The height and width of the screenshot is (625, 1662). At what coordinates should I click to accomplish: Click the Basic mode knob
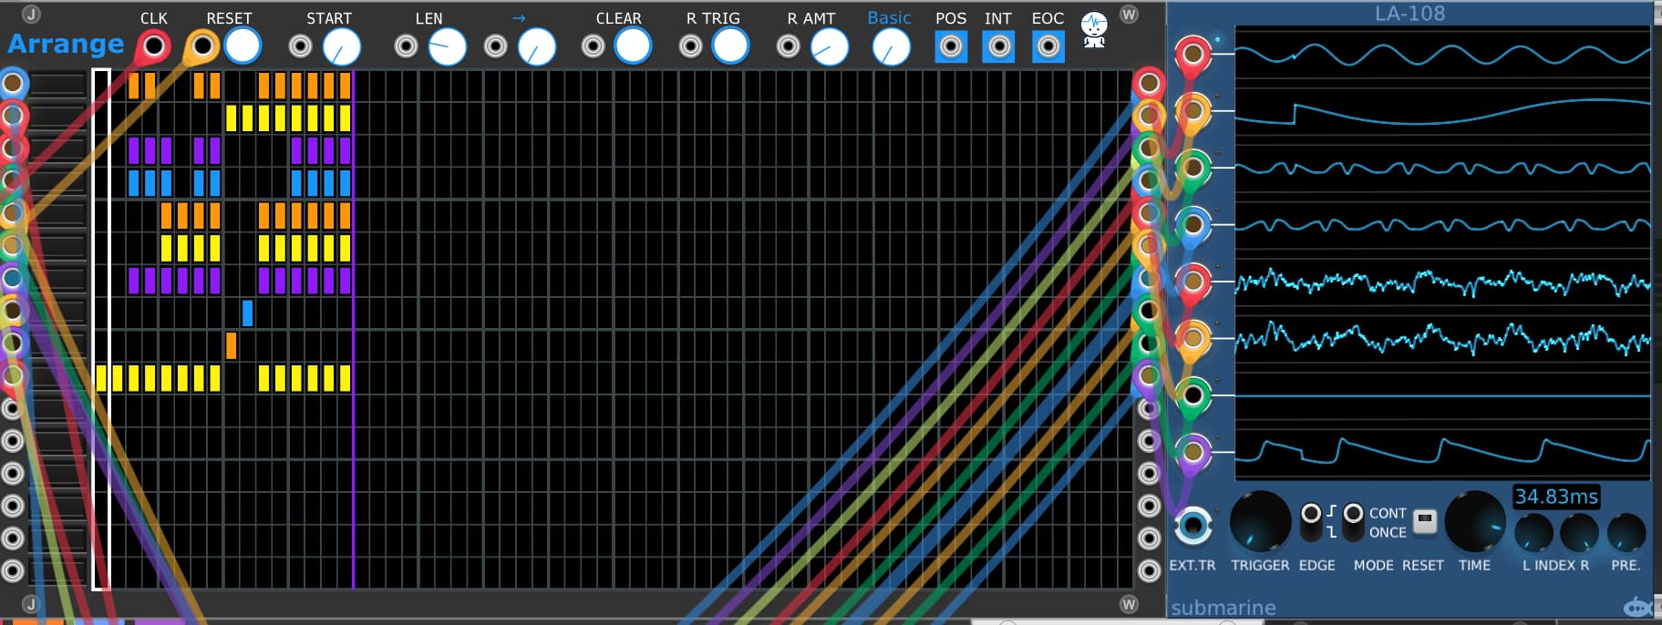(x=891, y=46)
